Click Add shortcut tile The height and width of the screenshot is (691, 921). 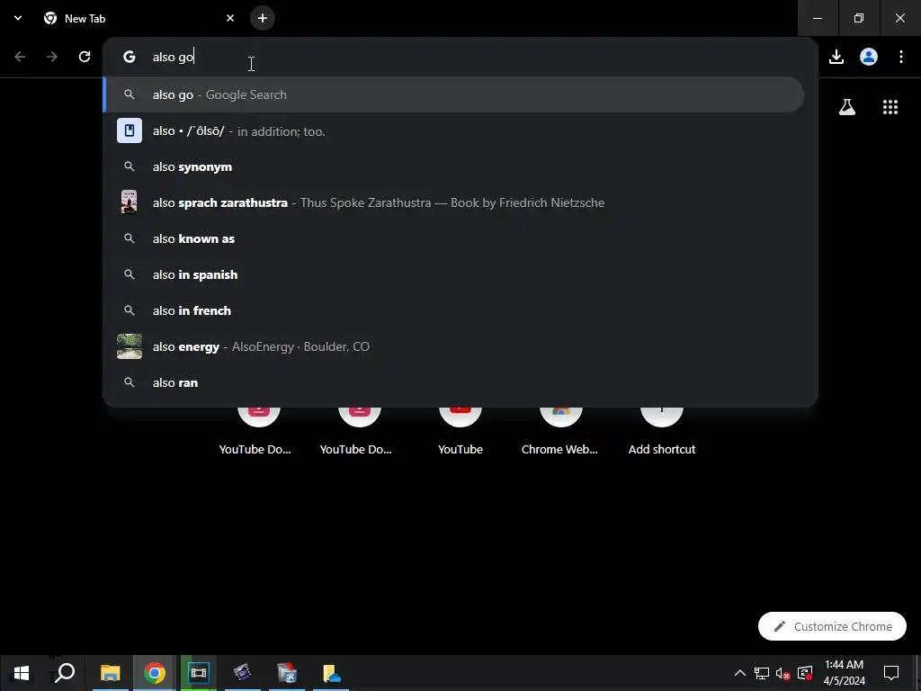point(662,432)
